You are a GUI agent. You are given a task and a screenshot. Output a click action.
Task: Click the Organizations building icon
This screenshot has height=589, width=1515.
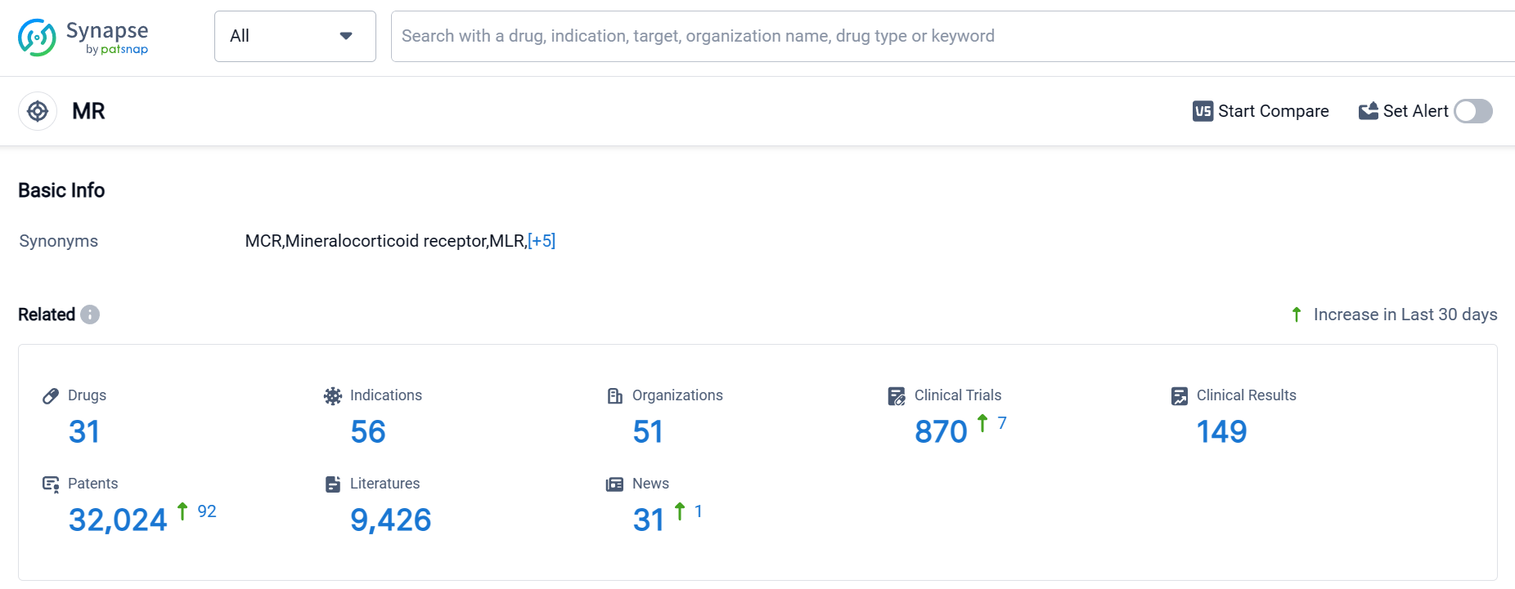(x=615, y=396)
